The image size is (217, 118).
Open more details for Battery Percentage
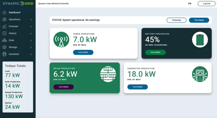tap(155, 52)
